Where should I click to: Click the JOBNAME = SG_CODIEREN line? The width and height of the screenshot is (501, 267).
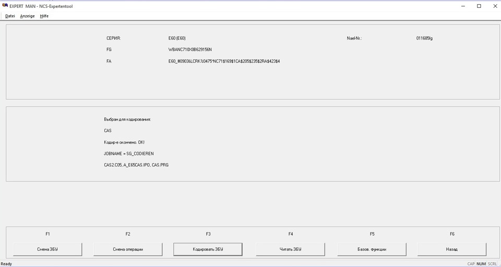pyautogui.click(x=129, y=154)
